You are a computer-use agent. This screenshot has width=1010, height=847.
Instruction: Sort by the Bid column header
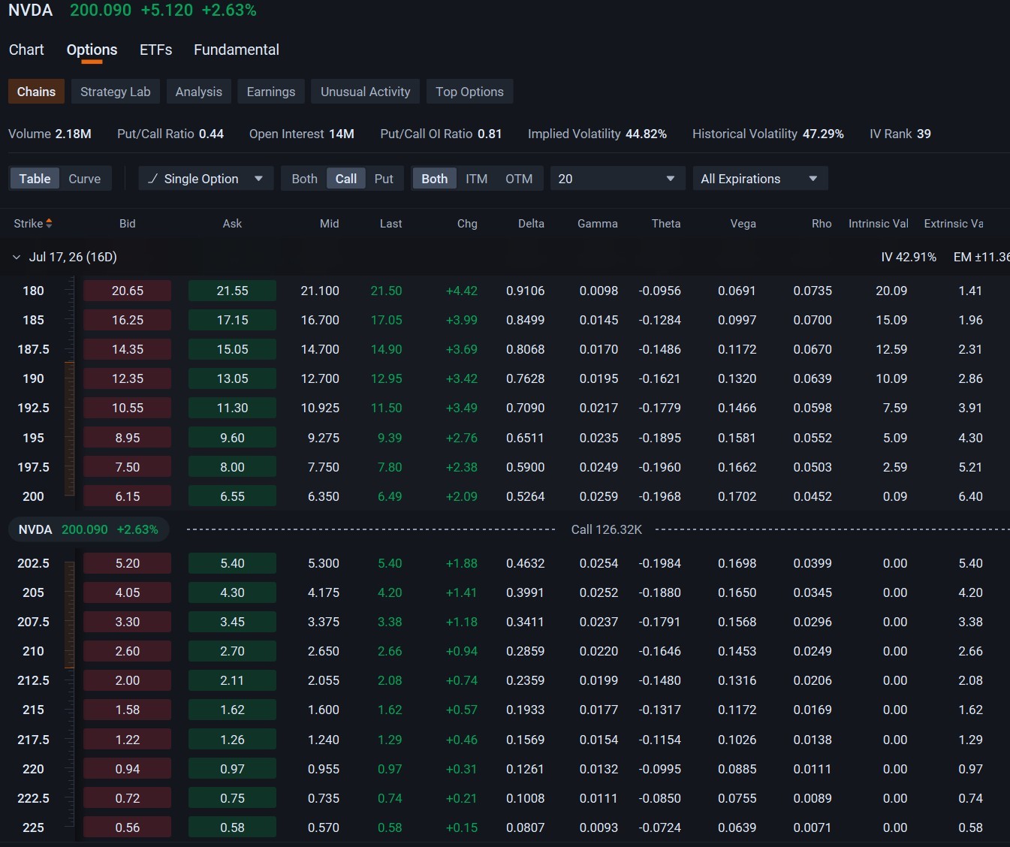pos(128,223)
